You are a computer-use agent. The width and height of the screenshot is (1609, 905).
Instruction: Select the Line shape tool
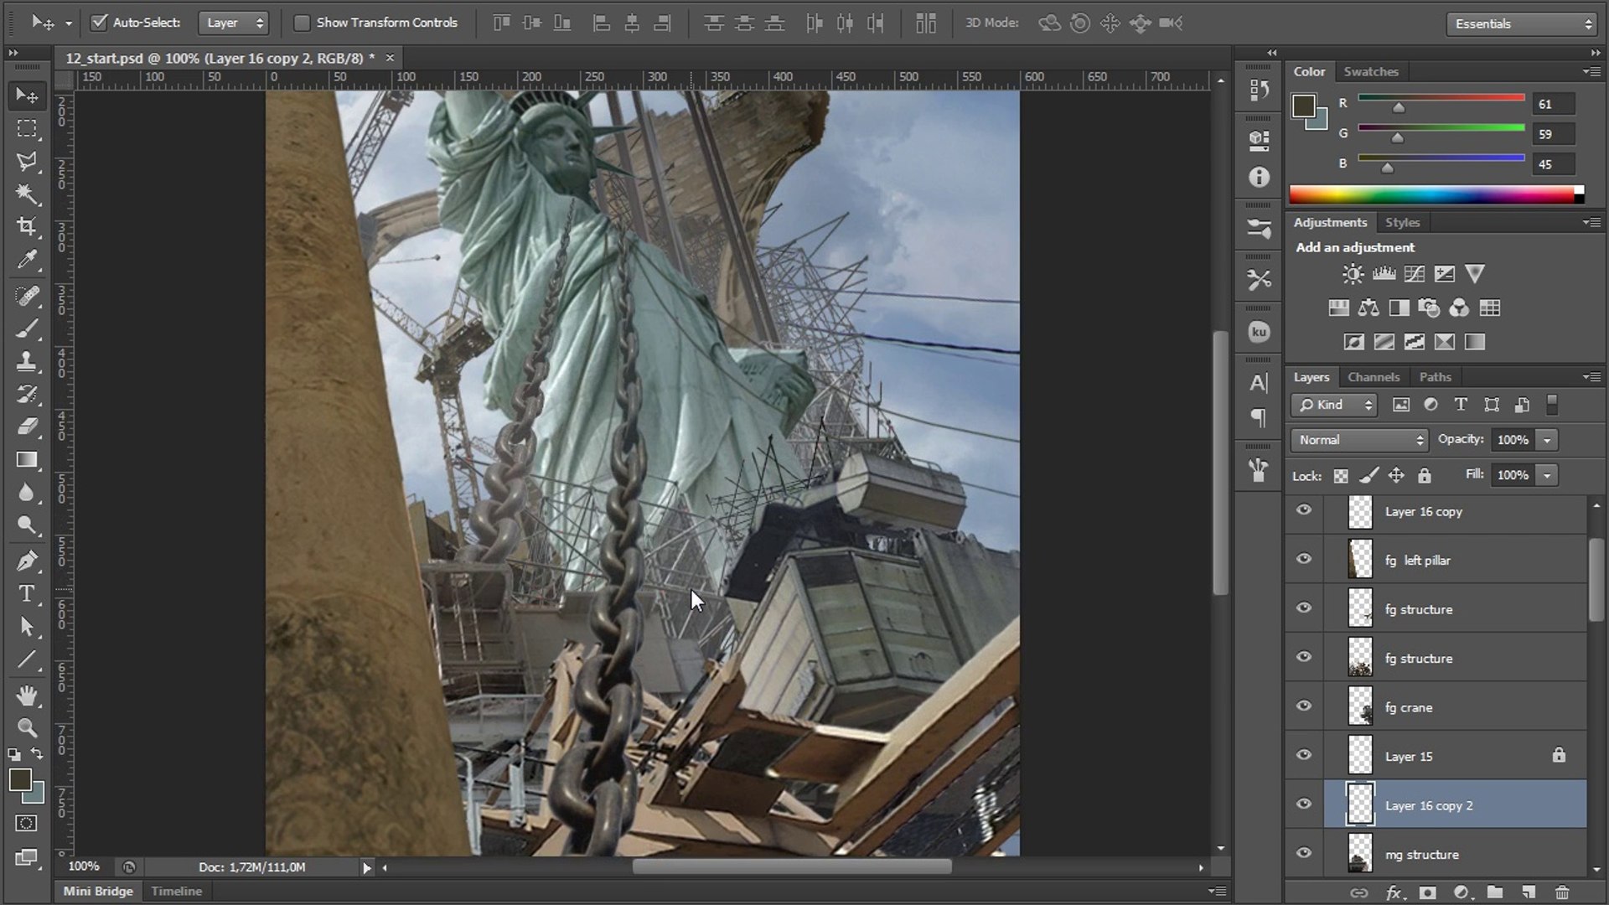27,659
